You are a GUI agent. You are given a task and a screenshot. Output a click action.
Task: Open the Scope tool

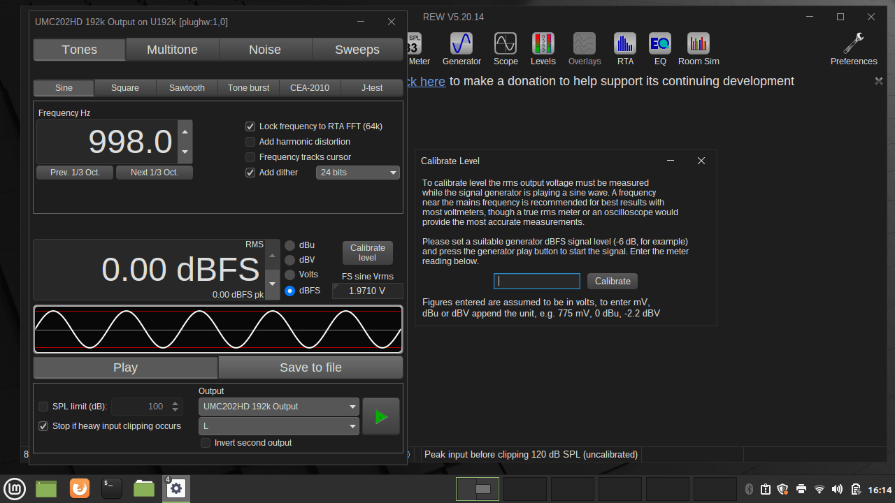(506, 49)
